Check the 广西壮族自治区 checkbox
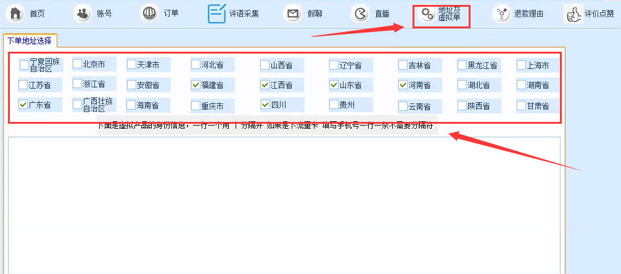This screenshot has width=621, height=274. point(78,105)
